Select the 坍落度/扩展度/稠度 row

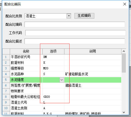[x=26, y=86]
